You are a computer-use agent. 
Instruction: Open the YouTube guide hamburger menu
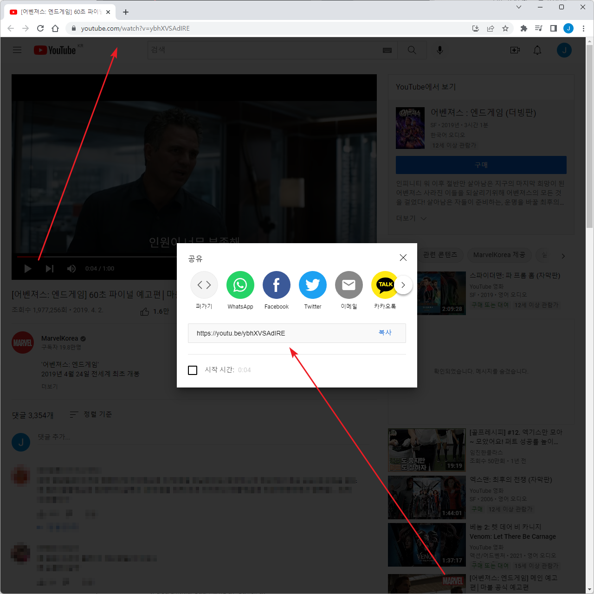(17, 50)
